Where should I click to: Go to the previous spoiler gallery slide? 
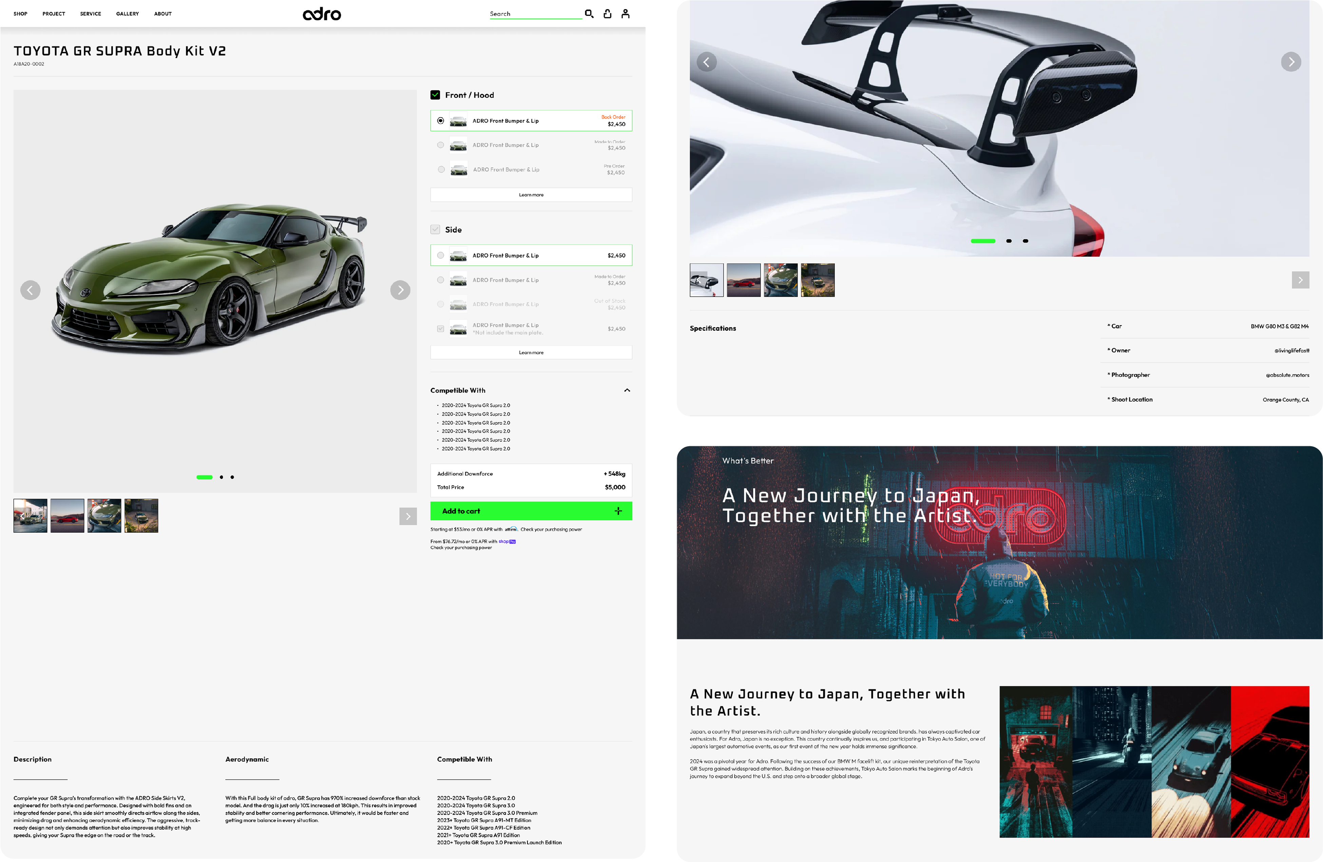(707, 62)
